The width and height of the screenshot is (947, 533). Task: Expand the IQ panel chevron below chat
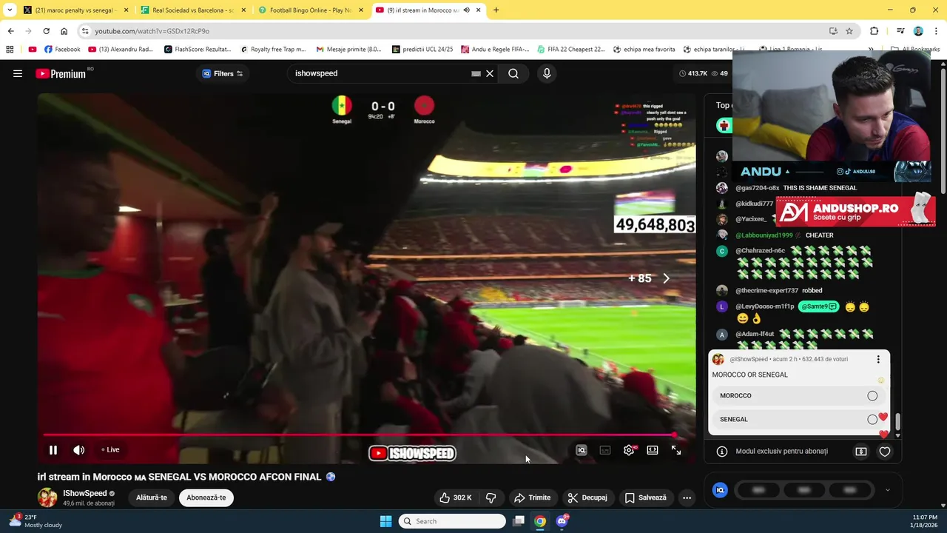[888, 490]
